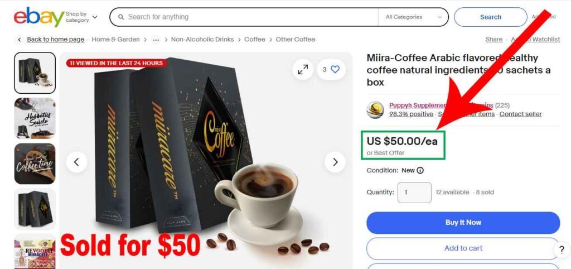Expand the breadcrumb ellipsis menu
Viewport: 571px width, 269px height.
[x=156, y=40]
